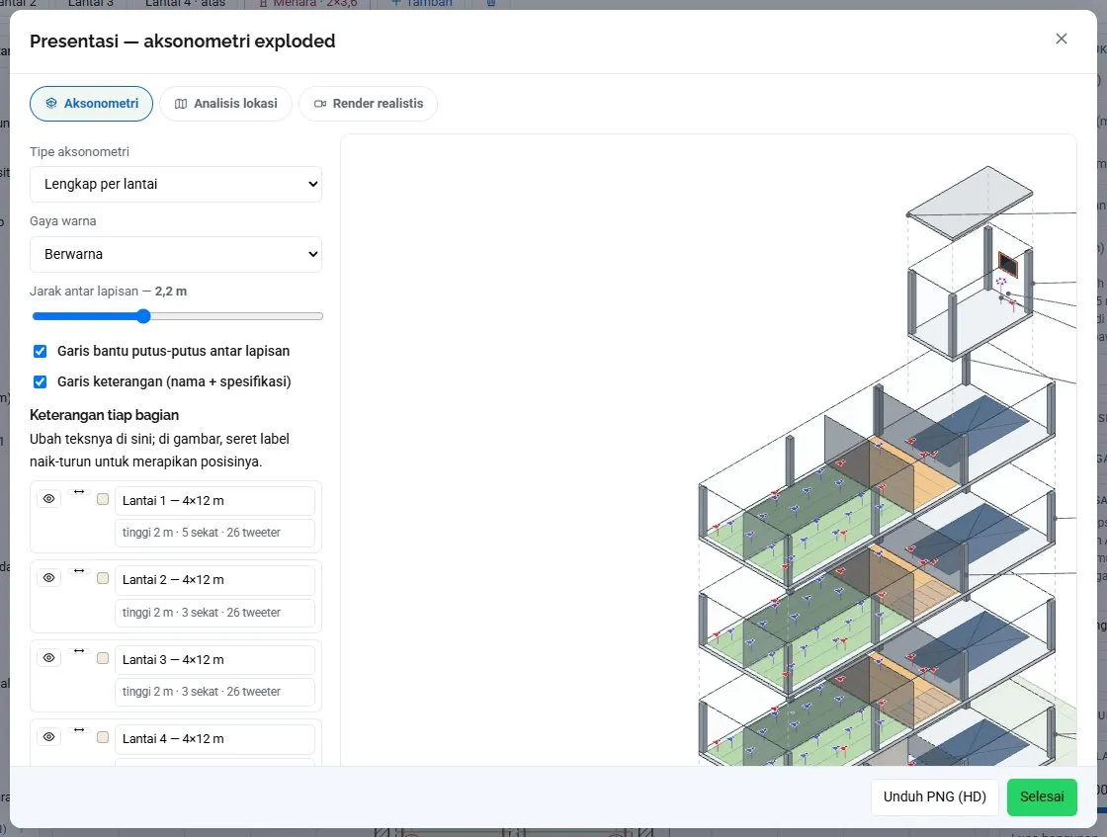The width and height of the screenshot is (1107, 837).
Task: Click the eye icon for Lantai 4
Action: pos(48,737)
